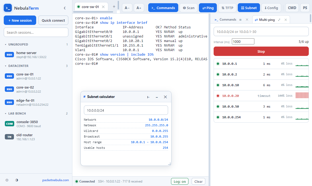Viewport: 312px width, 186px height.
Task: Copy the Netmask value 255.255.255.0
Action: pyautogui.click(x=156, y=125)
